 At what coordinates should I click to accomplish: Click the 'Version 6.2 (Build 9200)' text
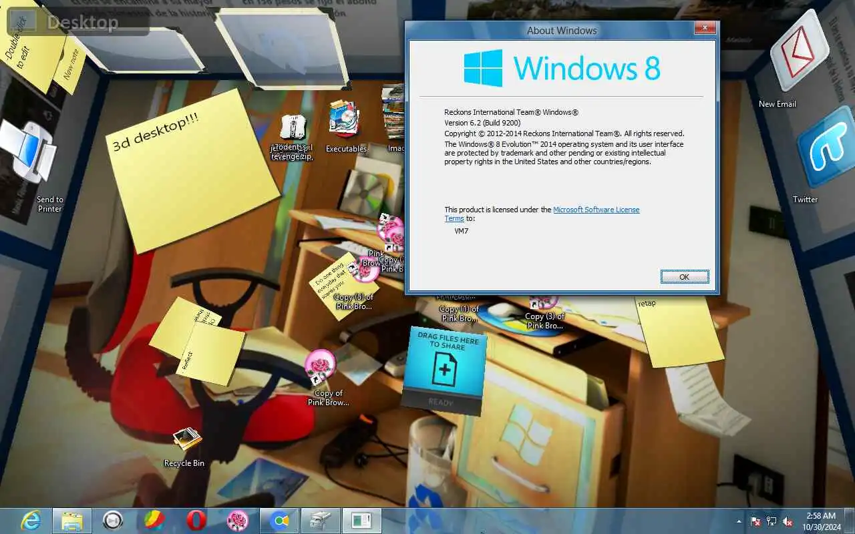482,123
